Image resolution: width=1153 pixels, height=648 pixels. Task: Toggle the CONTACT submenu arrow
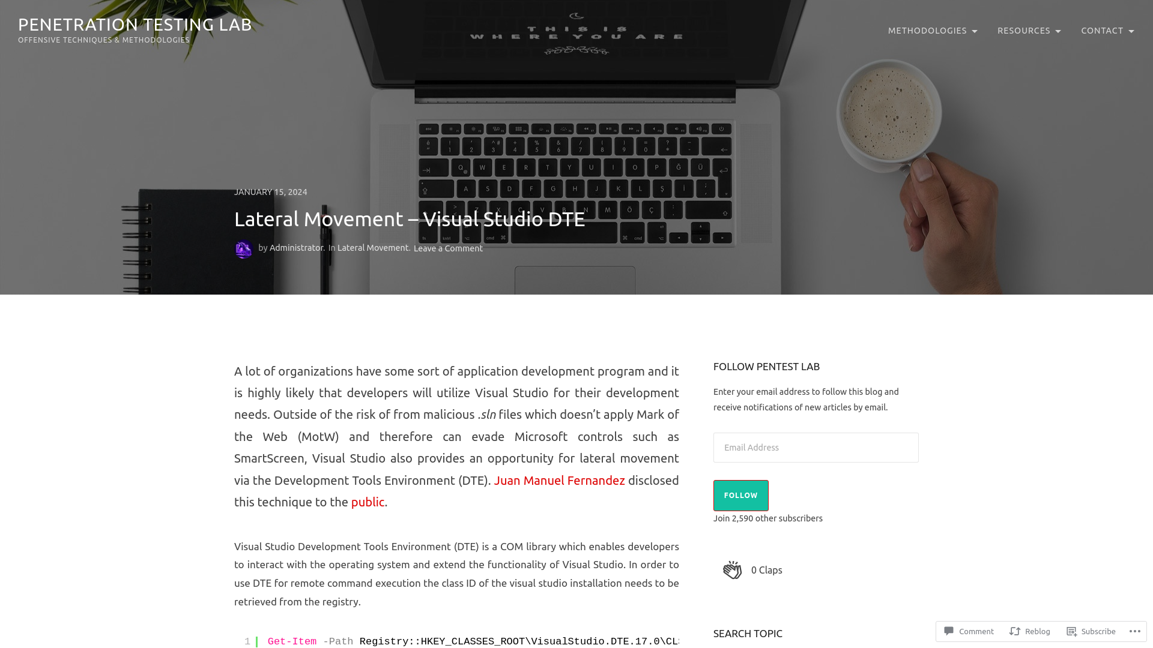[x=1131, y=31]
